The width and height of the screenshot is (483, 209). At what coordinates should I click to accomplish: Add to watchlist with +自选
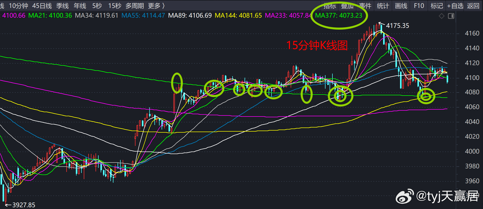pos(455,6)
